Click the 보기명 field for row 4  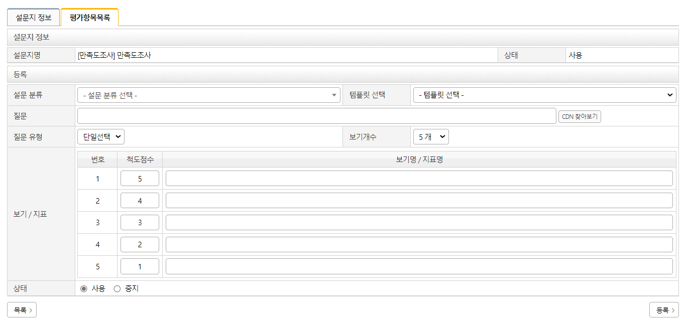(x=419, y=245)
